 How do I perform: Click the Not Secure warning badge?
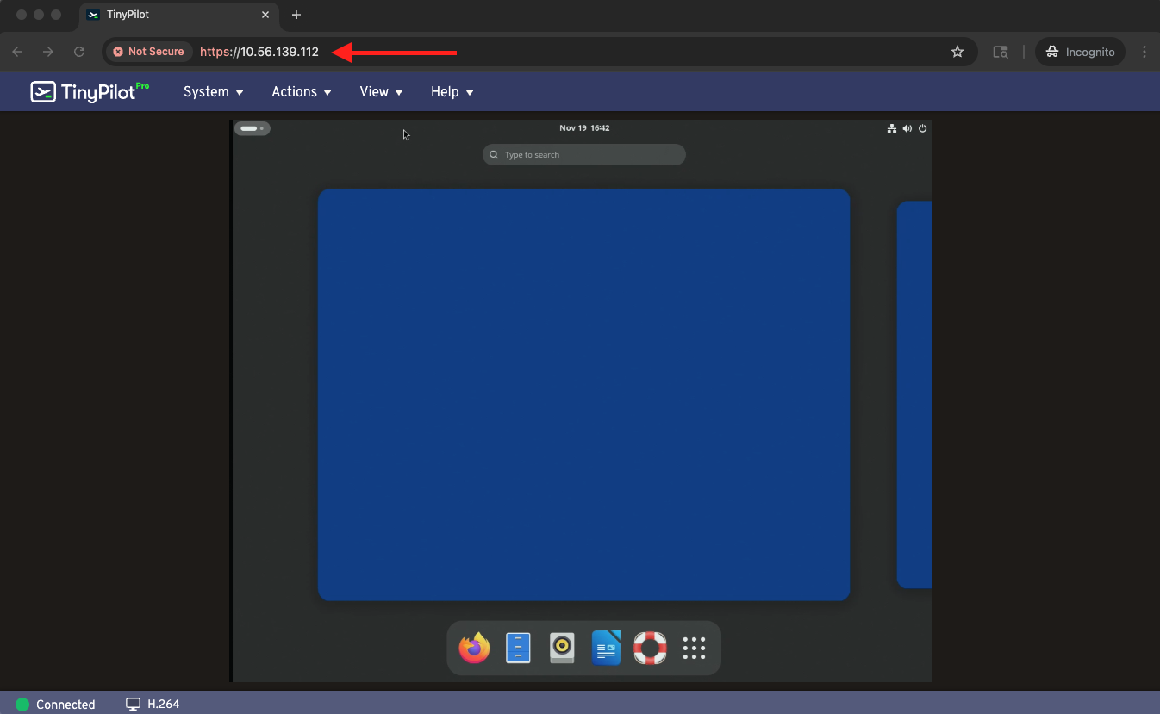[x=147, y=52]
